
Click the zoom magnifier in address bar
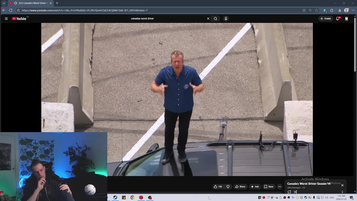310,10
